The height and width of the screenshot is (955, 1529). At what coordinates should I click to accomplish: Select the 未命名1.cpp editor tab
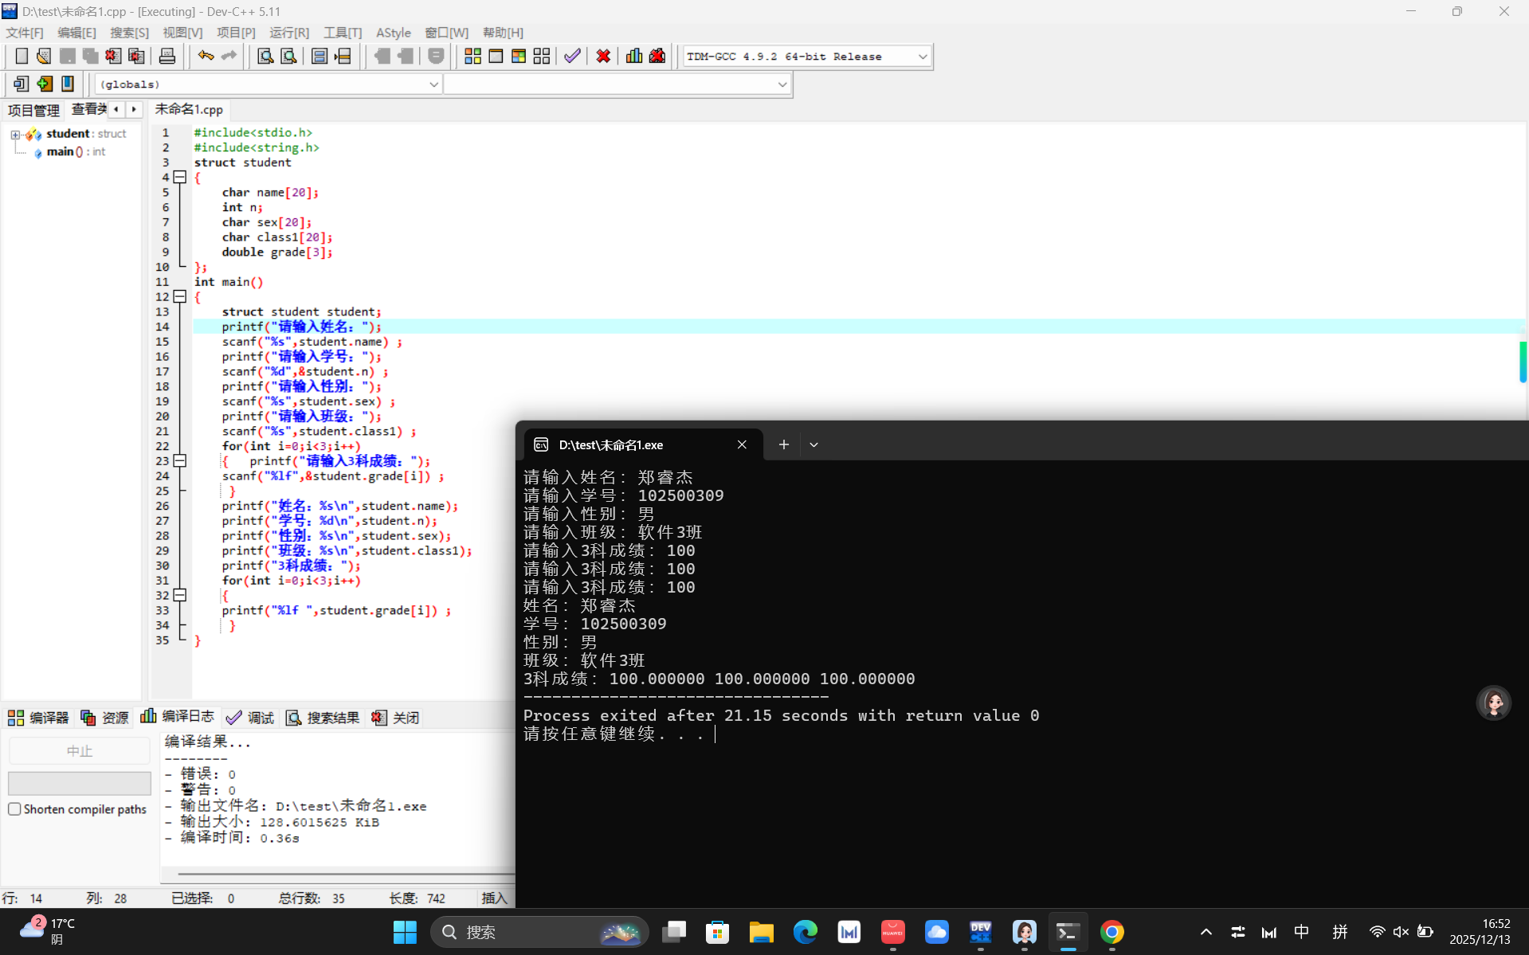pyautogui.click(x=189, y=109)
